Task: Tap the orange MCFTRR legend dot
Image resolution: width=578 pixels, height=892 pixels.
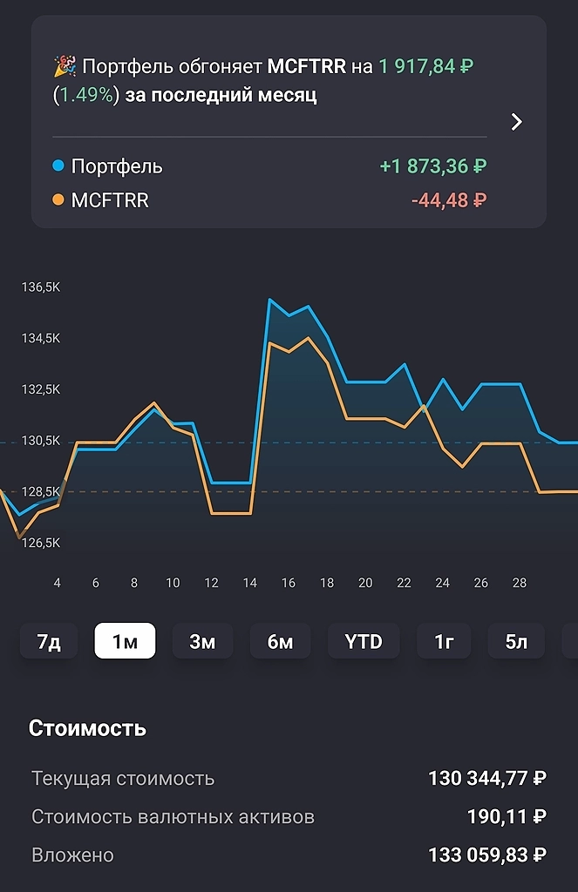Action: [58, 199]
